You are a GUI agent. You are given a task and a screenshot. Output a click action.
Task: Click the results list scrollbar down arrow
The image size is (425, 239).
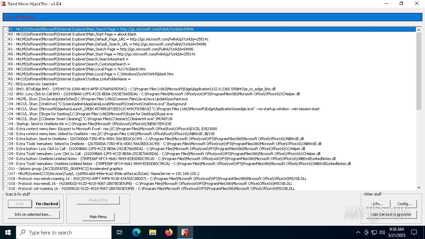(419, 188)
